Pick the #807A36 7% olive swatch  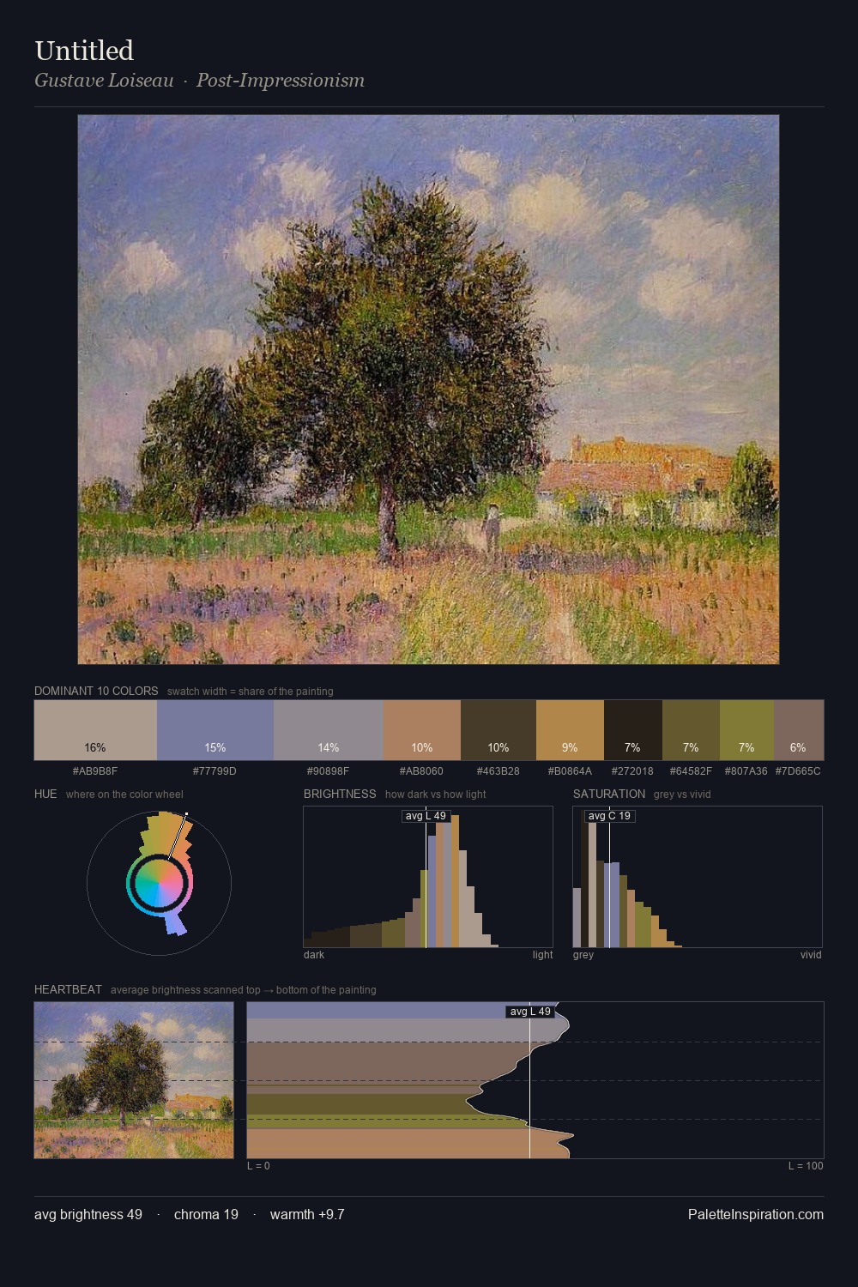746,730
